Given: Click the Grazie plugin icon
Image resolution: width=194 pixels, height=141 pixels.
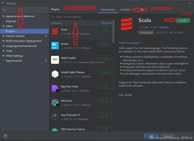Looking at the screenshot, I should 55,46.
